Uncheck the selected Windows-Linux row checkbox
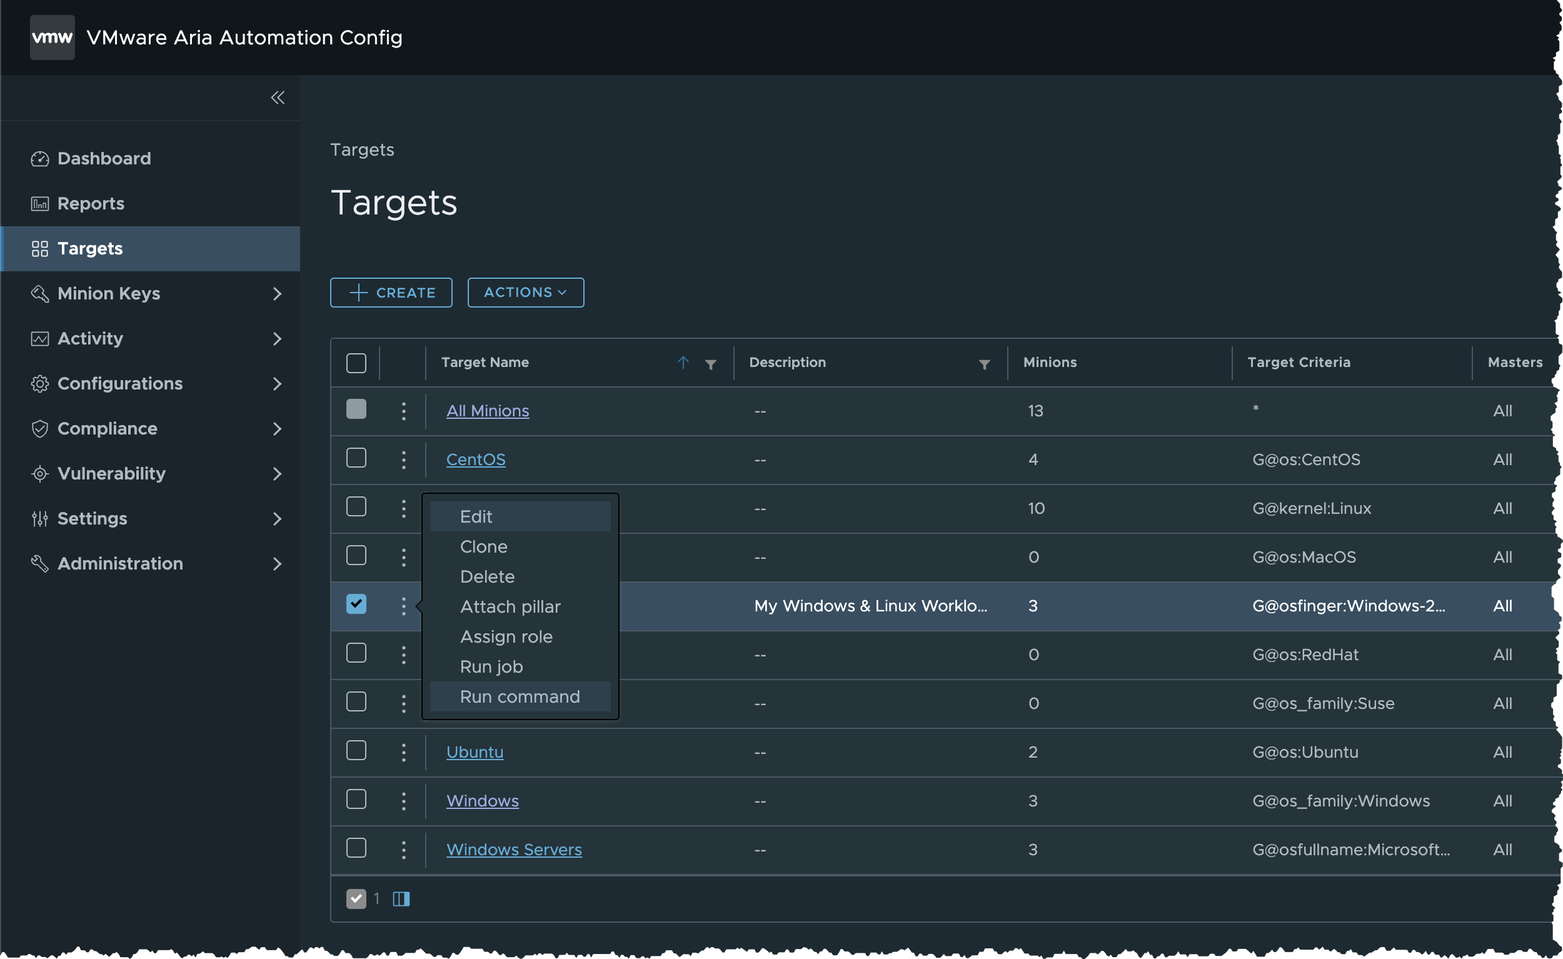Screen dimensions: 1563x959 click(356, 604)
